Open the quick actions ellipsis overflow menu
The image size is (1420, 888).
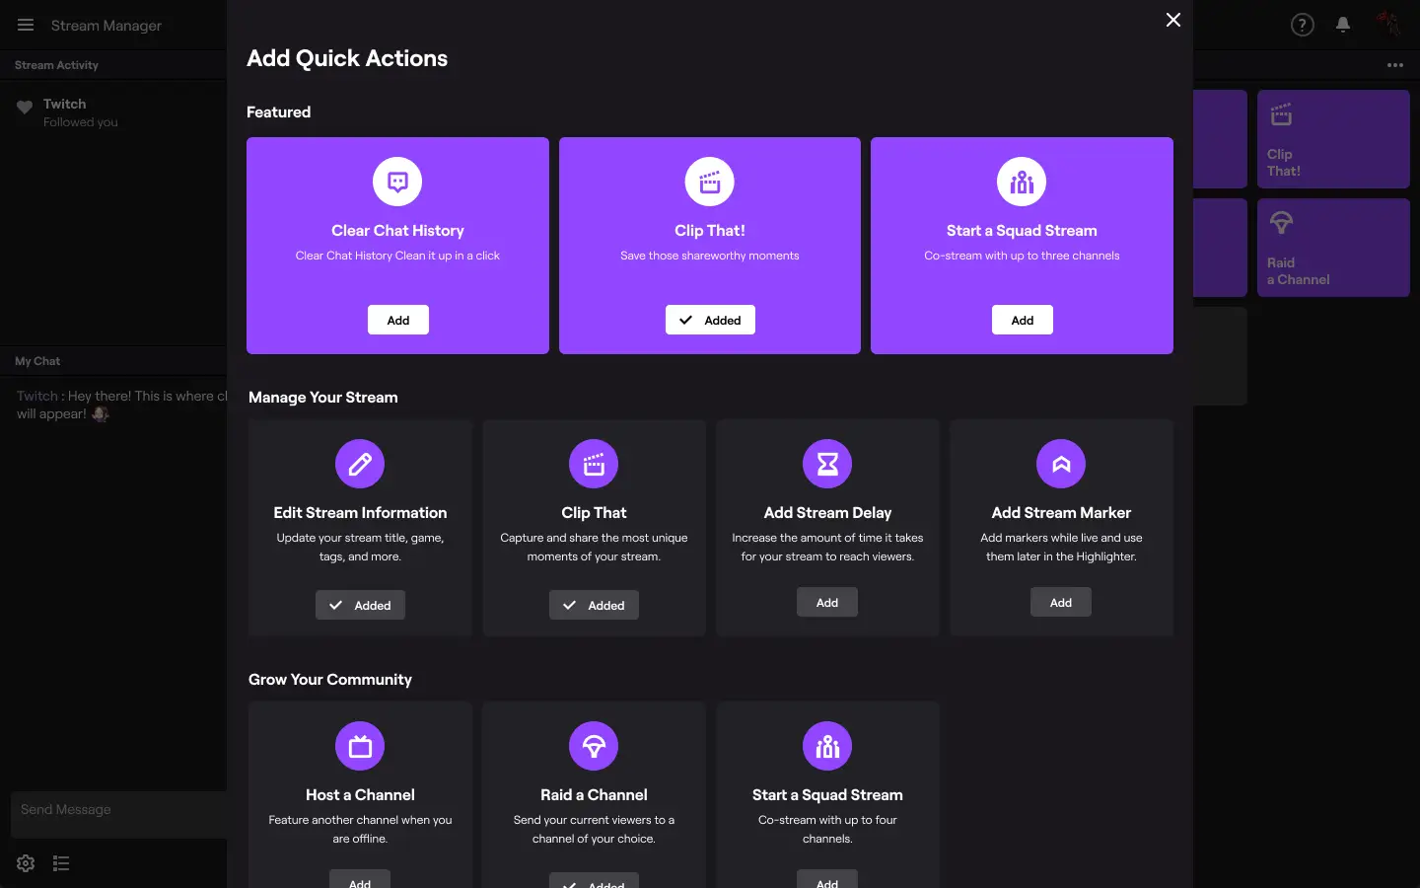coord(1395,65)
